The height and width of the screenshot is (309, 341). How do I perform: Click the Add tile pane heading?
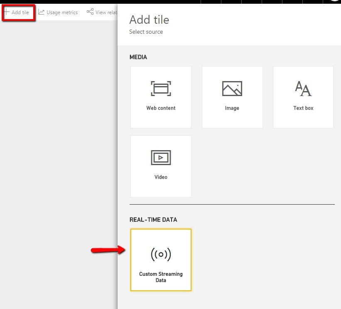pos(149,19)
